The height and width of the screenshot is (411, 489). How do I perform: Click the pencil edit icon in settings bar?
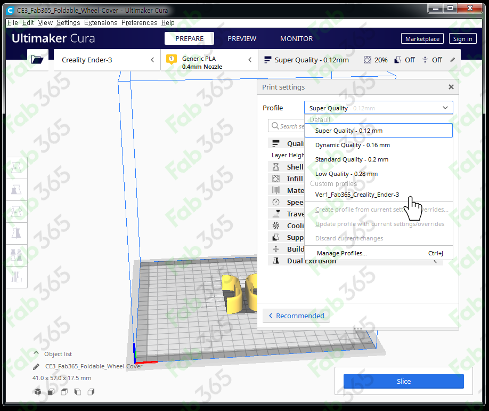pyautogui.click(x=453, y=60)
